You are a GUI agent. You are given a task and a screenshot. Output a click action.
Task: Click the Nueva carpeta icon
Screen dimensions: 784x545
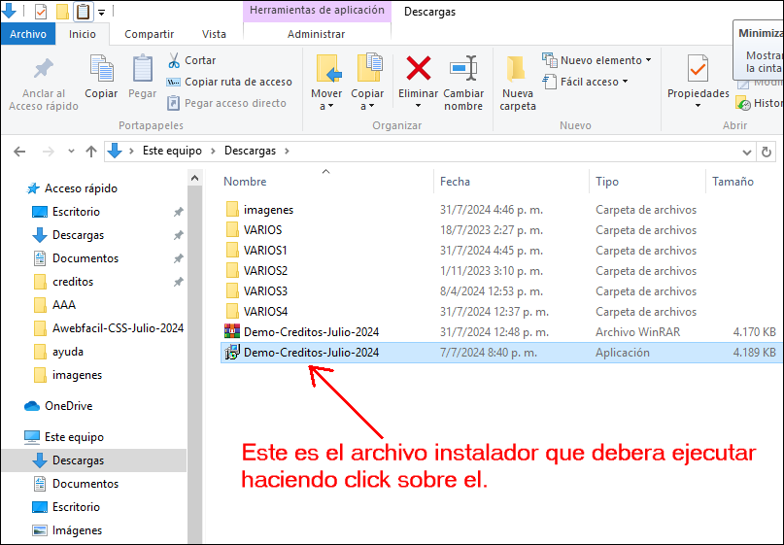[517, 70]
